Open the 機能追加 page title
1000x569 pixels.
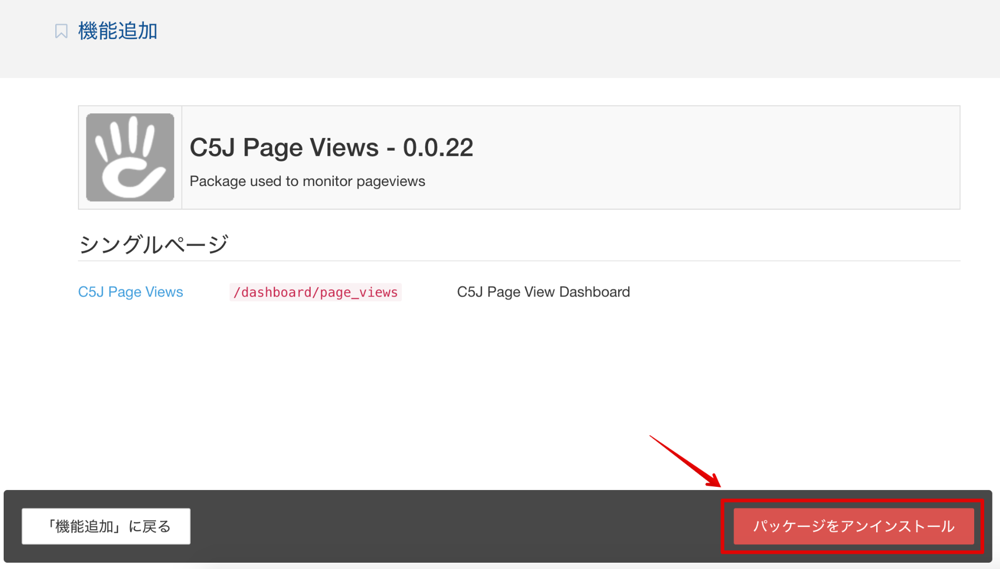click(x=117, y=31)
